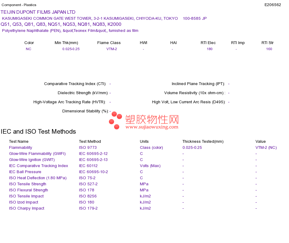The height and width of the screenshot is (243, 289).
Task: Click Inclined Plane Tracking (IPT) label
Action: 198,84
